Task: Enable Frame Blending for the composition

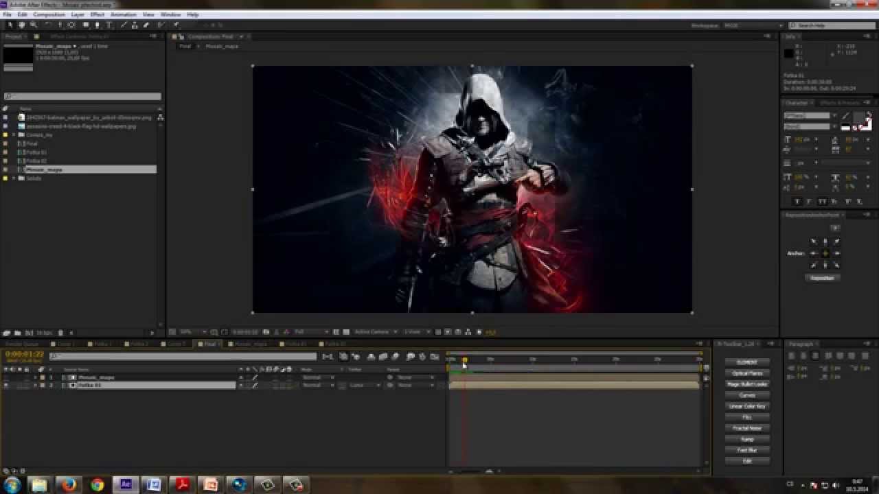Action: pyautogui.click(x=383, y=356)
